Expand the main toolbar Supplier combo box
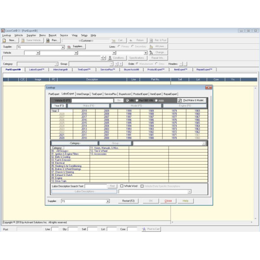This screenshot has height=260, width=260. point(63,46)
